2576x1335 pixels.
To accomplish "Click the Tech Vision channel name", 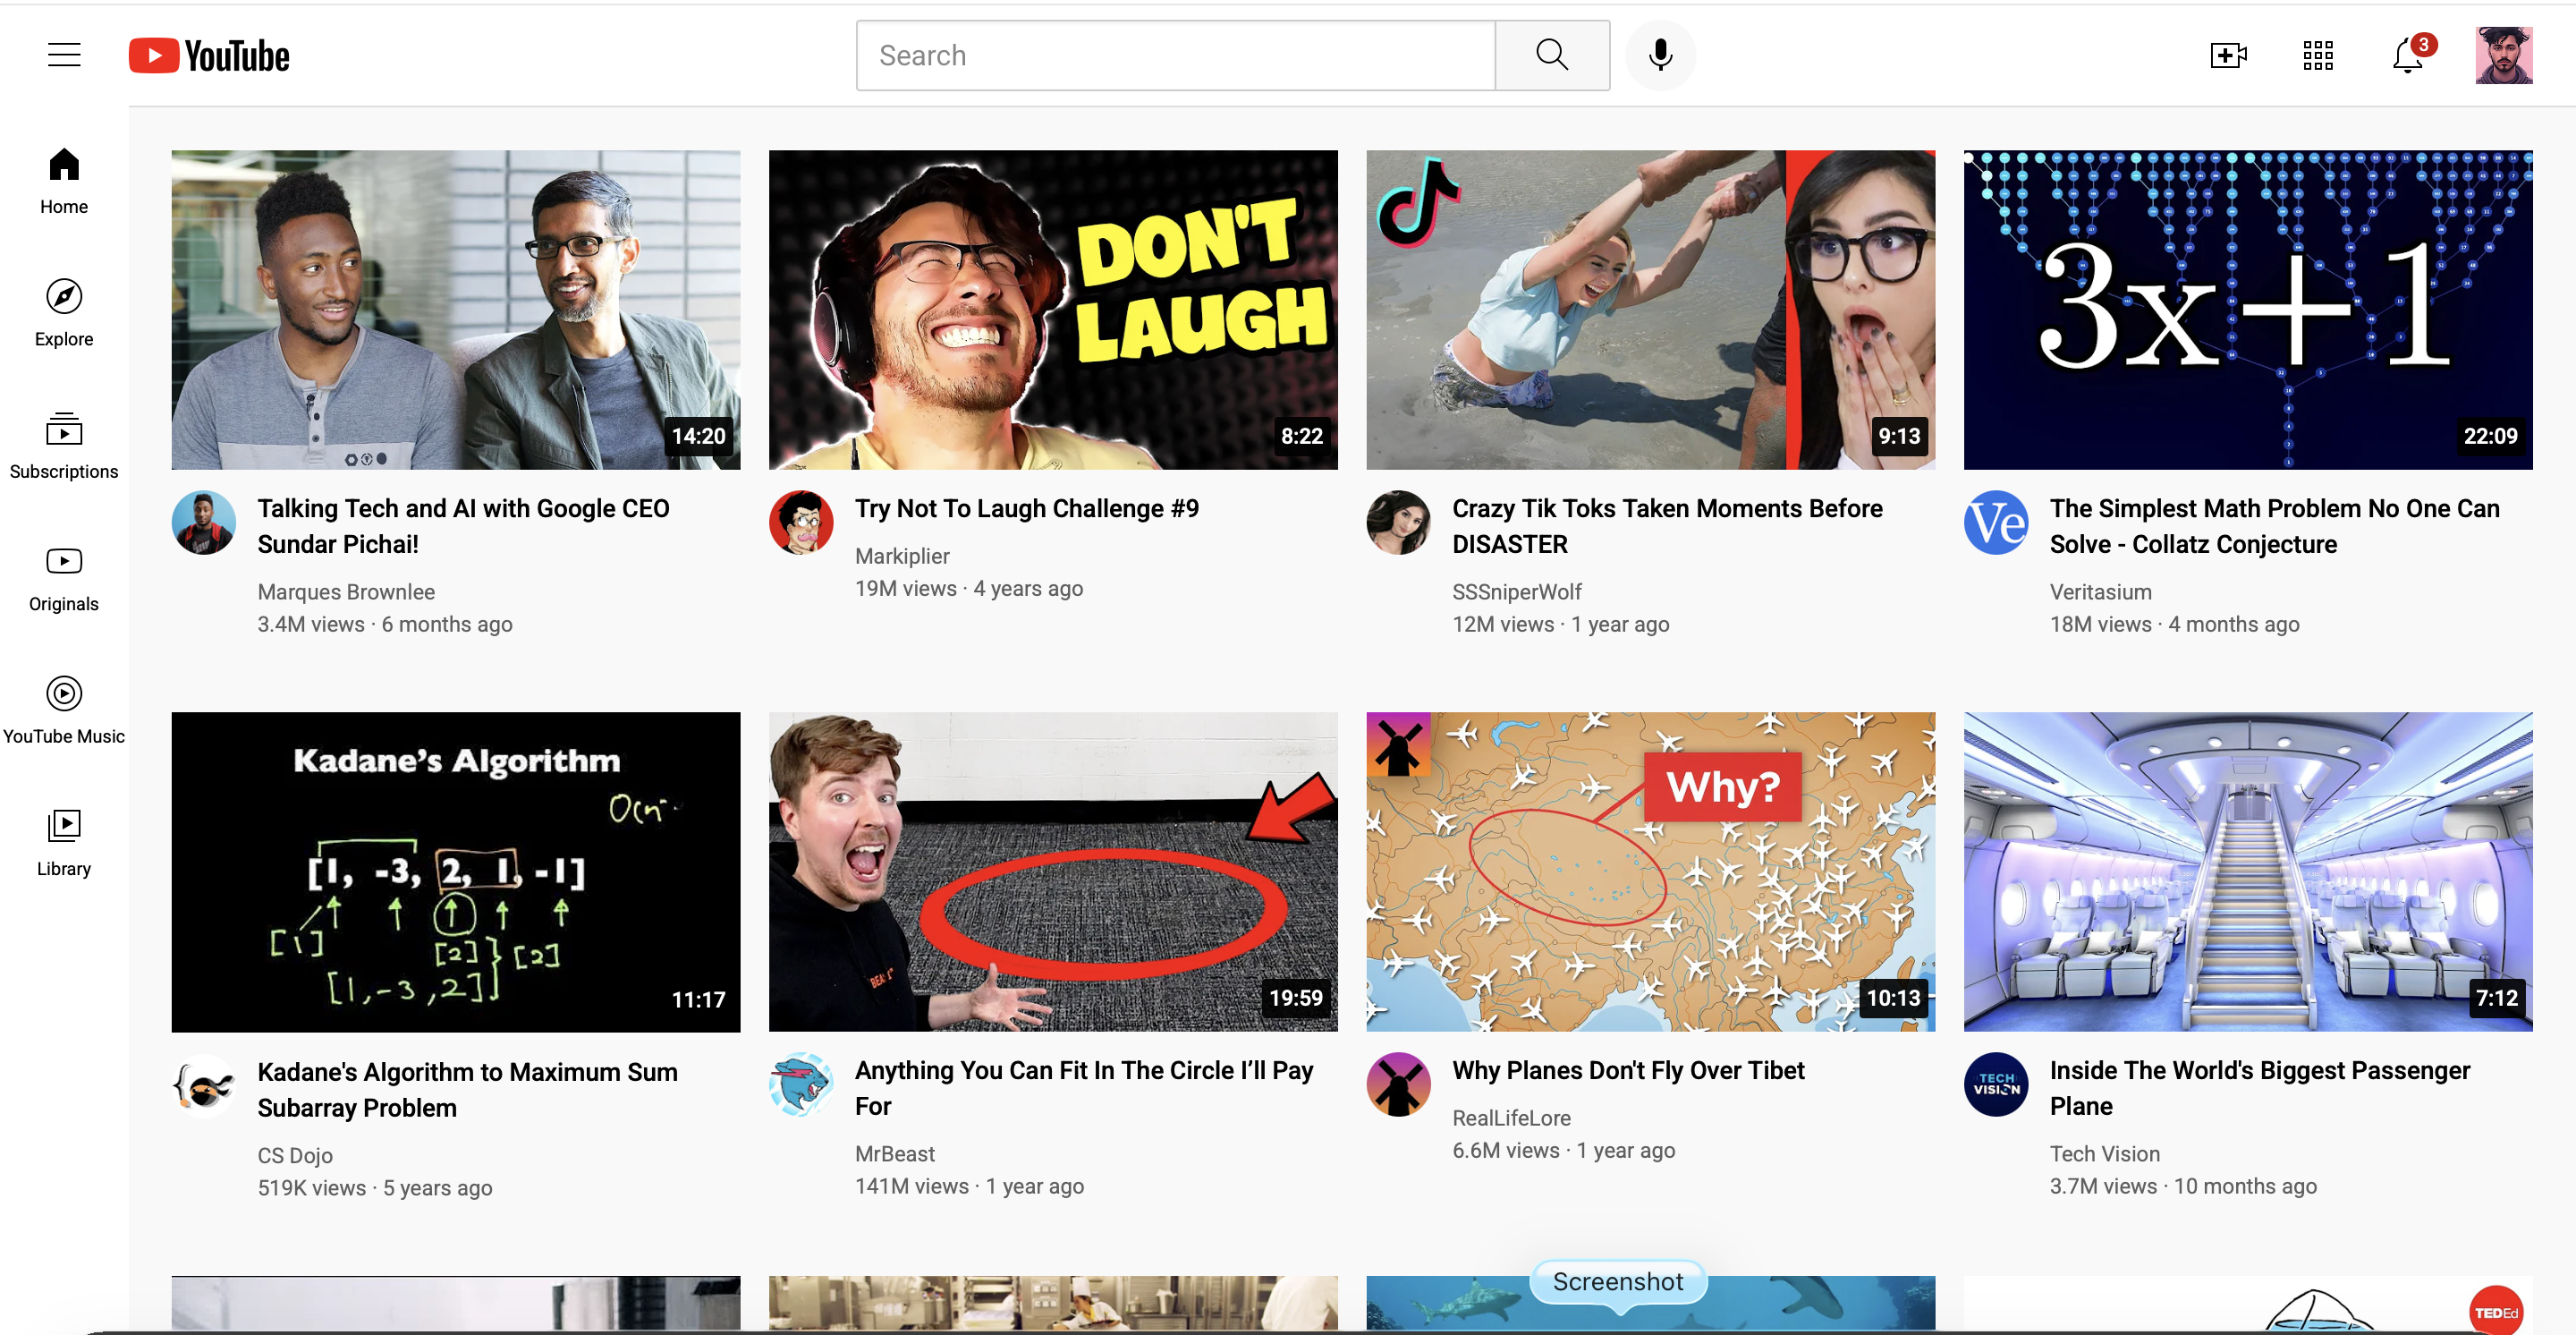I will [x=2104, y=1154].
